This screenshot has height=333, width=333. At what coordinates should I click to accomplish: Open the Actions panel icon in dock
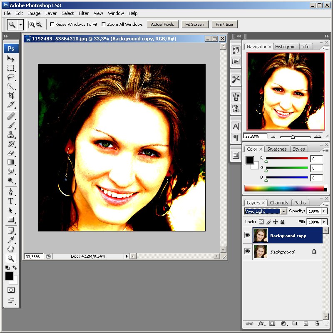pos(236,62)
